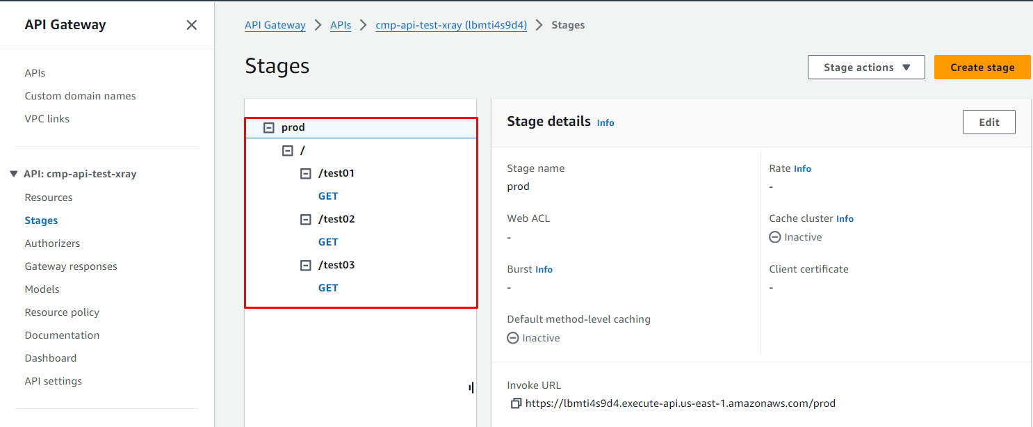Open Info link next to Stage details

click(x=605, y=123)
